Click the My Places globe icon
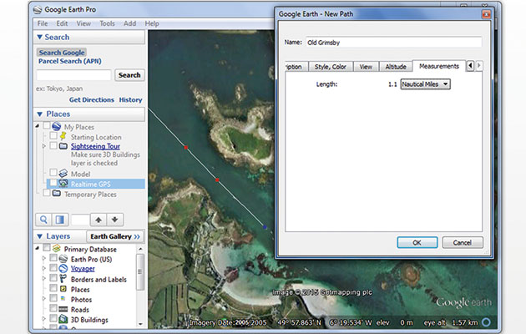 click(x=57, y=126)
